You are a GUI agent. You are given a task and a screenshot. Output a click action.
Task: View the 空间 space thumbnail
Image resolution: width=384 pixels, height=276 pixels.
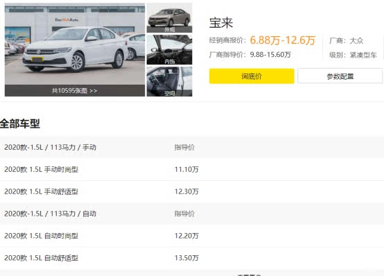click(x=169, y=81)
